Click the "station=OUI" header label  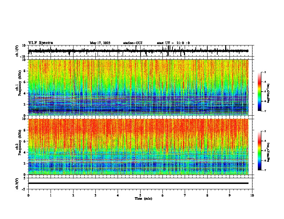133,43
